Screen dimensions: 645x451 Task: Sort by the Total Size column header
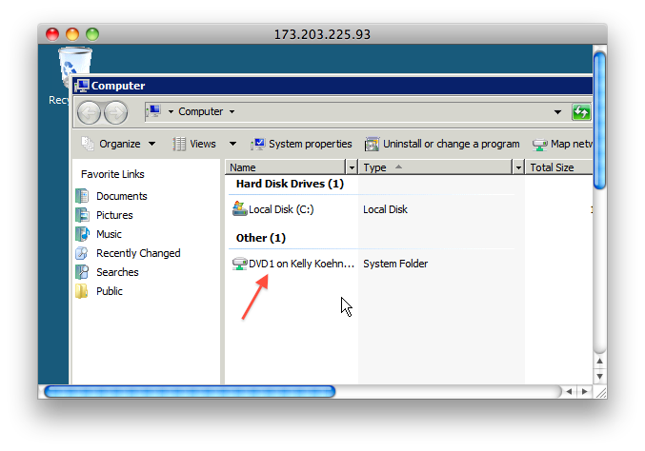559,167
